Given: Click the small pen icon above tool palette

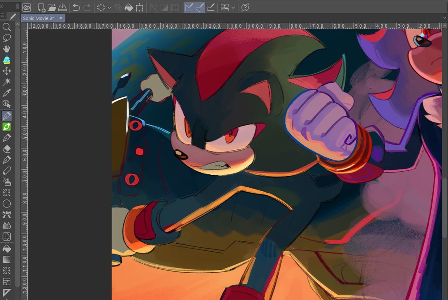Looking at the screenshot, I should pos(13,17).
